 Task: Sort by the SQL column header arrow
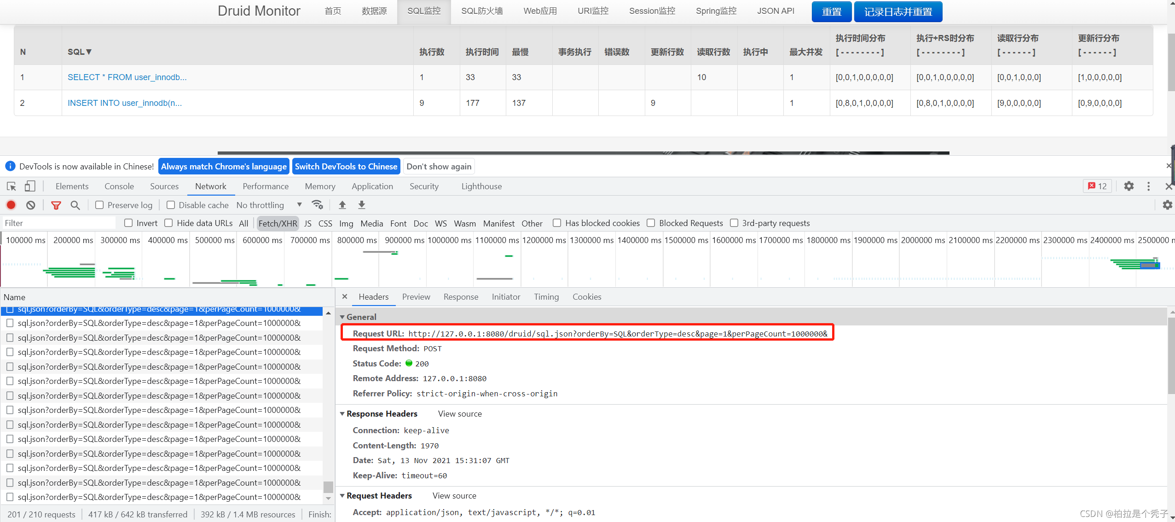pyautogui.click(x=89, y=52)
